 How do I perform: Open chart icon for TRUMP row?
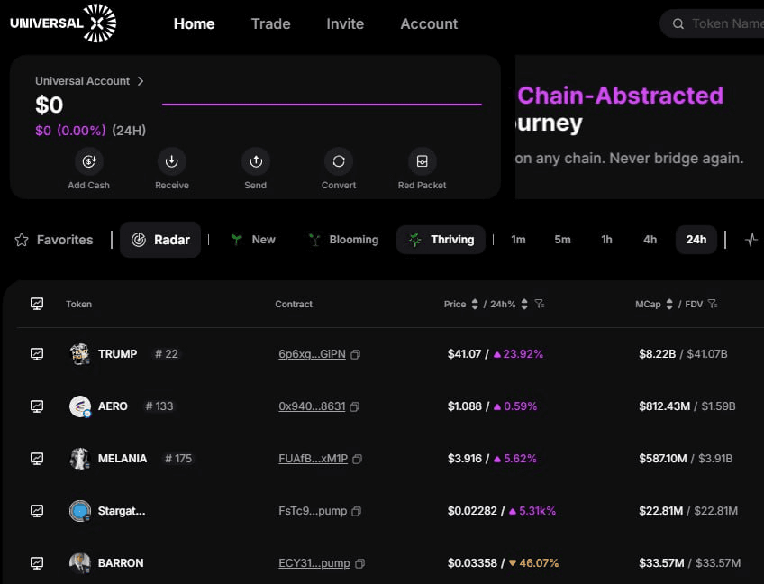[x=37, y=354]
